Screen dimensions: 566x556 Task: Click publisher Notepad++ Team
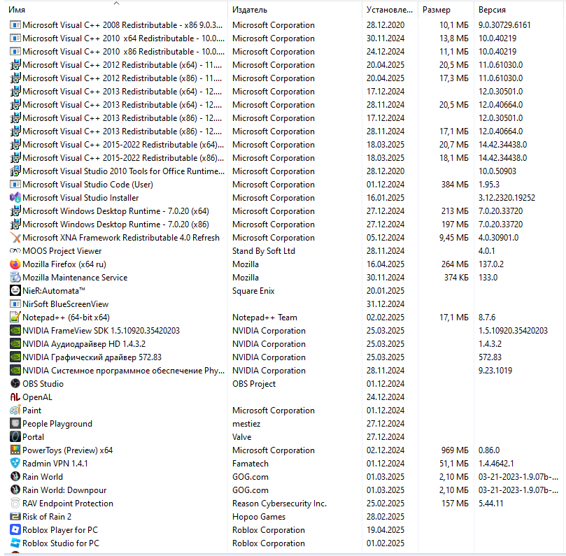264,318
